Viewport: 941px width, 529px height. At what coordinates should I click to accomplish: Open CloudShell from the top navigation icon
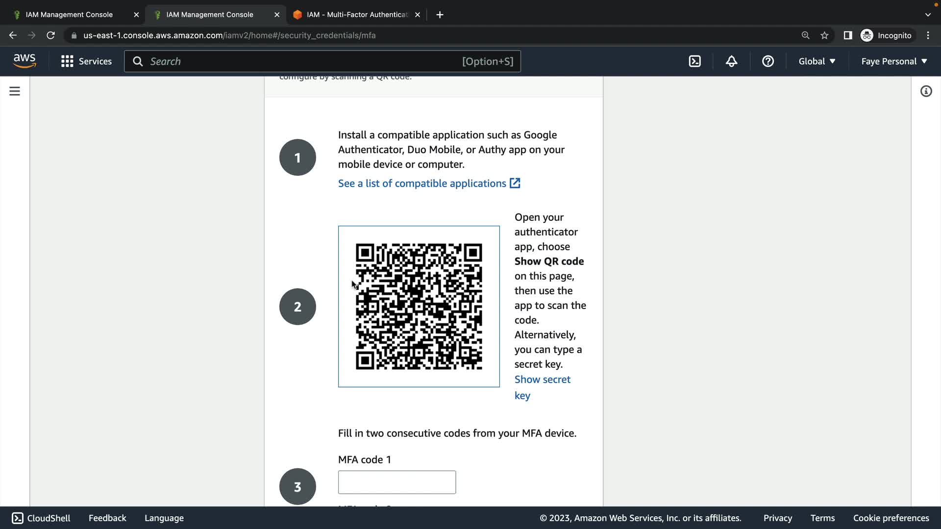[694, 61]
